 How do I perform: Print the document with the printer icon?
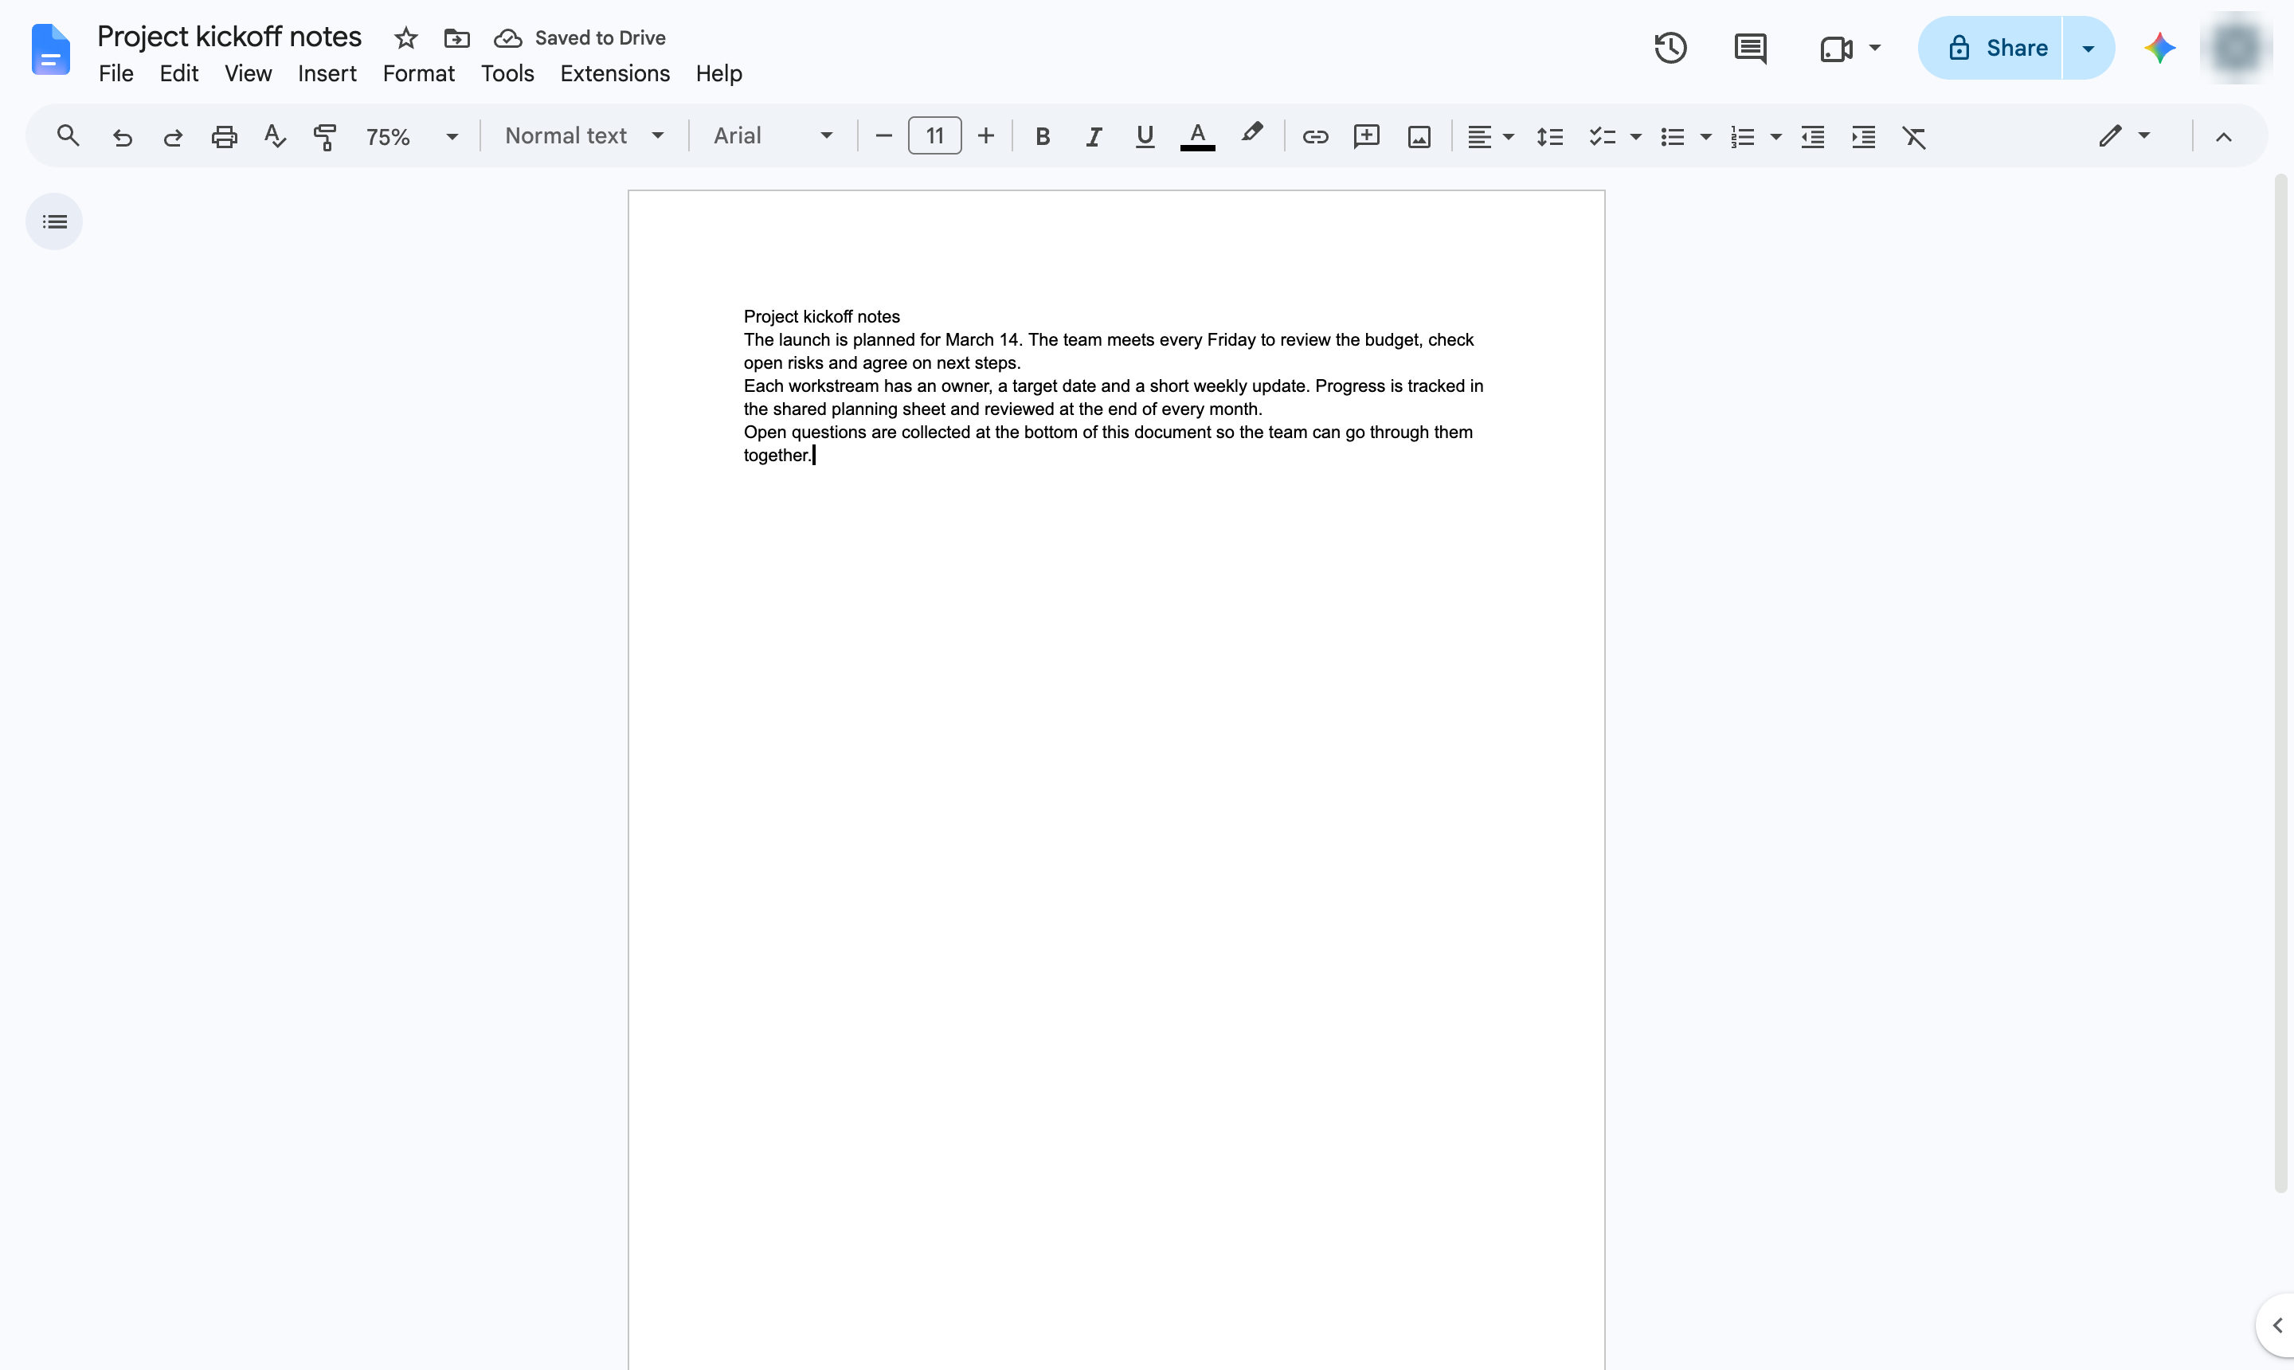pos(225,137)
